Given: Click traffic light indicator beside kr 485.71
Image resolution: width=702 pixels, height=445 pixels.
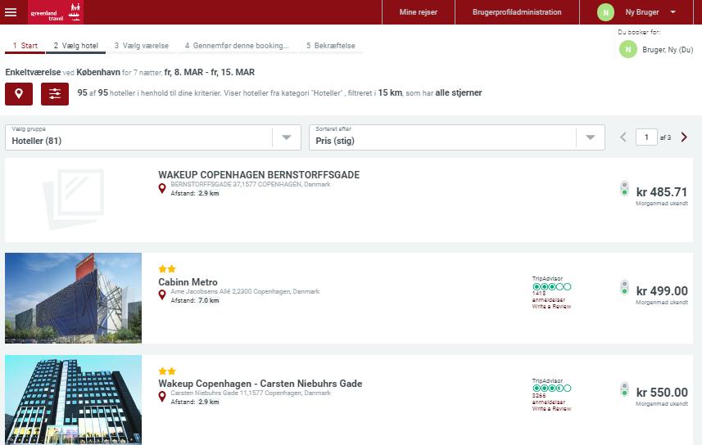Looking at the screenshot, I should point(624,189).
